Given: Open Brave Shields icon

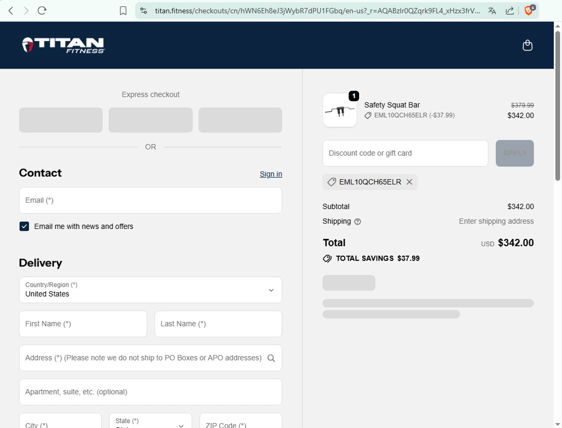Looking at the screenshot, I should (529, 10).
